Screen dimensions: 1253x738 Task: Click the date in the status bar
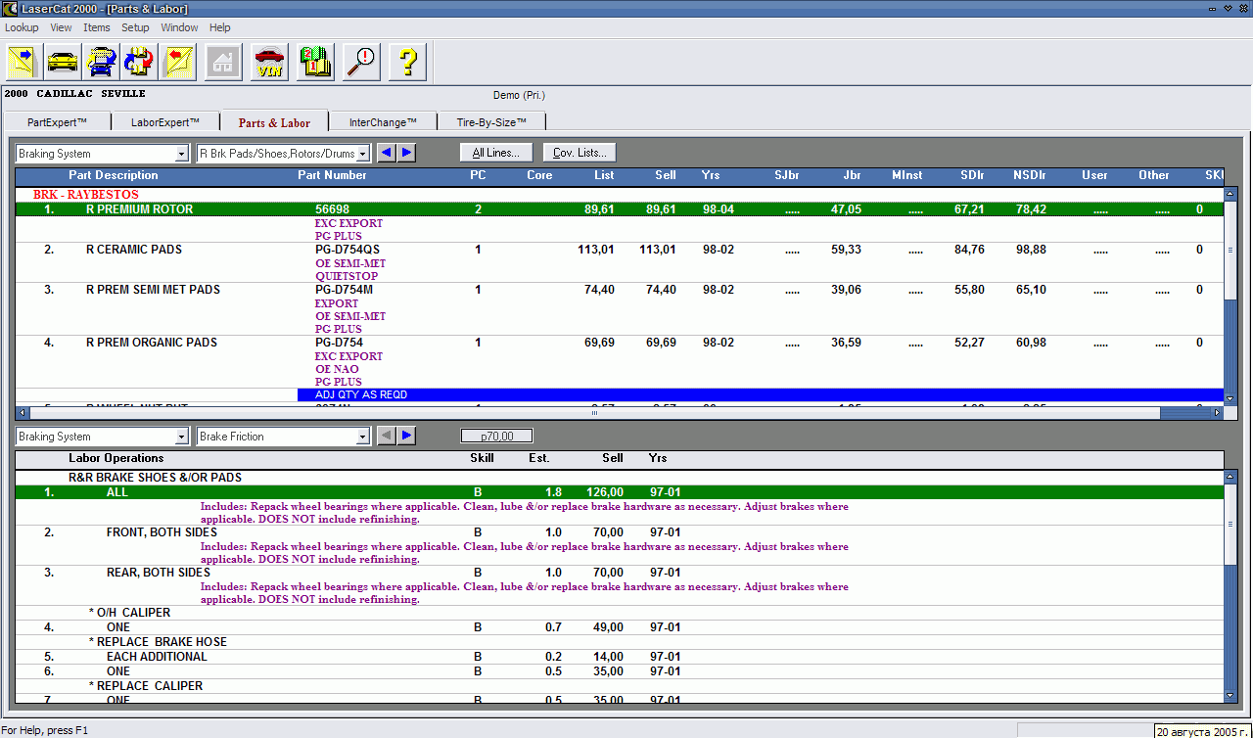click(1202, 731)
